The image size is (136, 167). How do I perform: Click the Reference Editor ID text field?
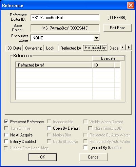pos(65,18)
